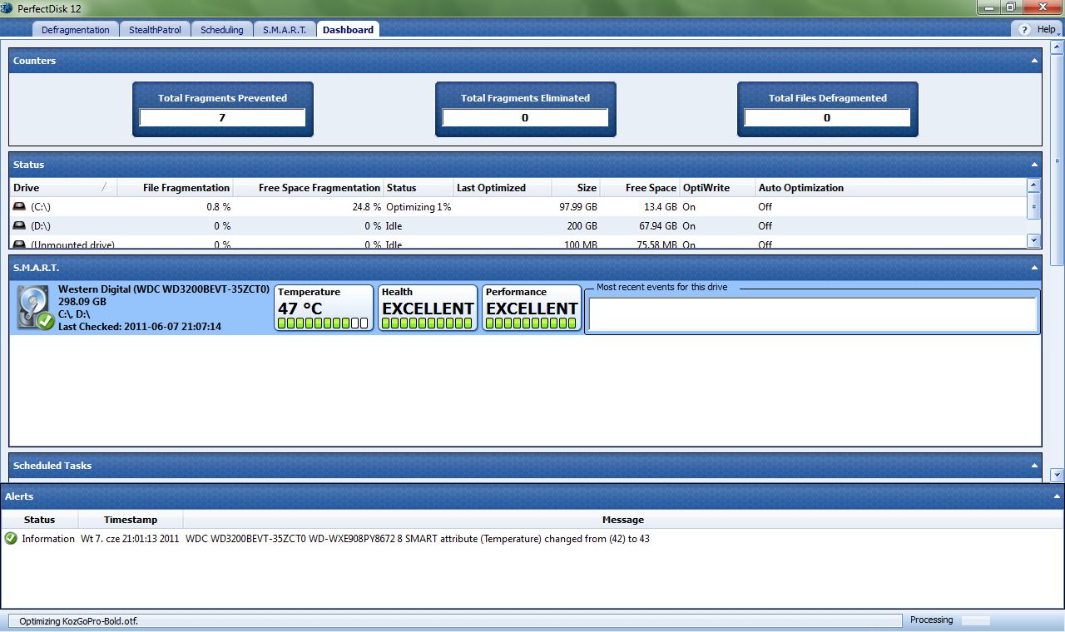Collapse the Scheduled Tasks panel
This screenshot has width=1065, height=632.
click(1034, 466)
